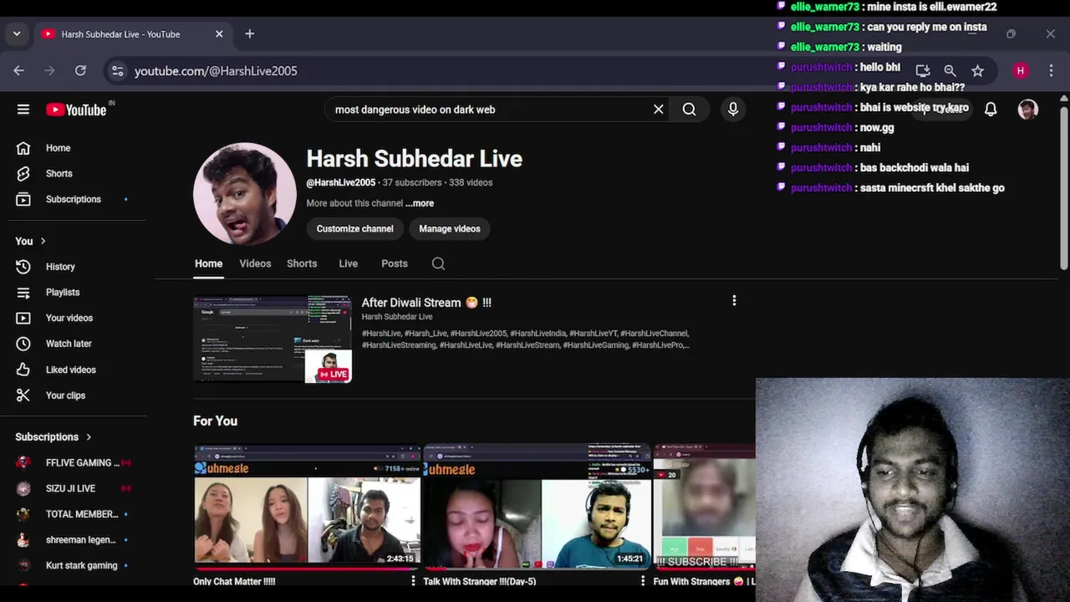Expand the Subscriptions section header

click(53, 436)
